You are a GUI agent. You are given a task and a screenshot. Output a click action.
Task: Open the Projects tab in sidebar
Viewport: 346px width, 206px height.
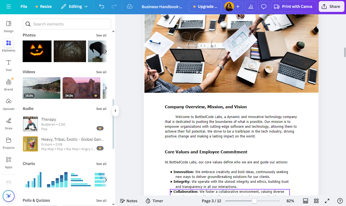[x=9, y=143]
